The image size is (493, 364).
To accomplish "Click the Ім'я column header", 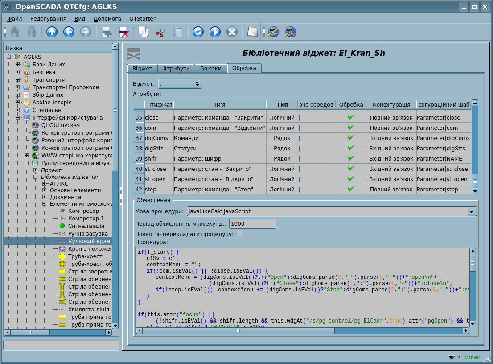I will click(x=220, y=104).
